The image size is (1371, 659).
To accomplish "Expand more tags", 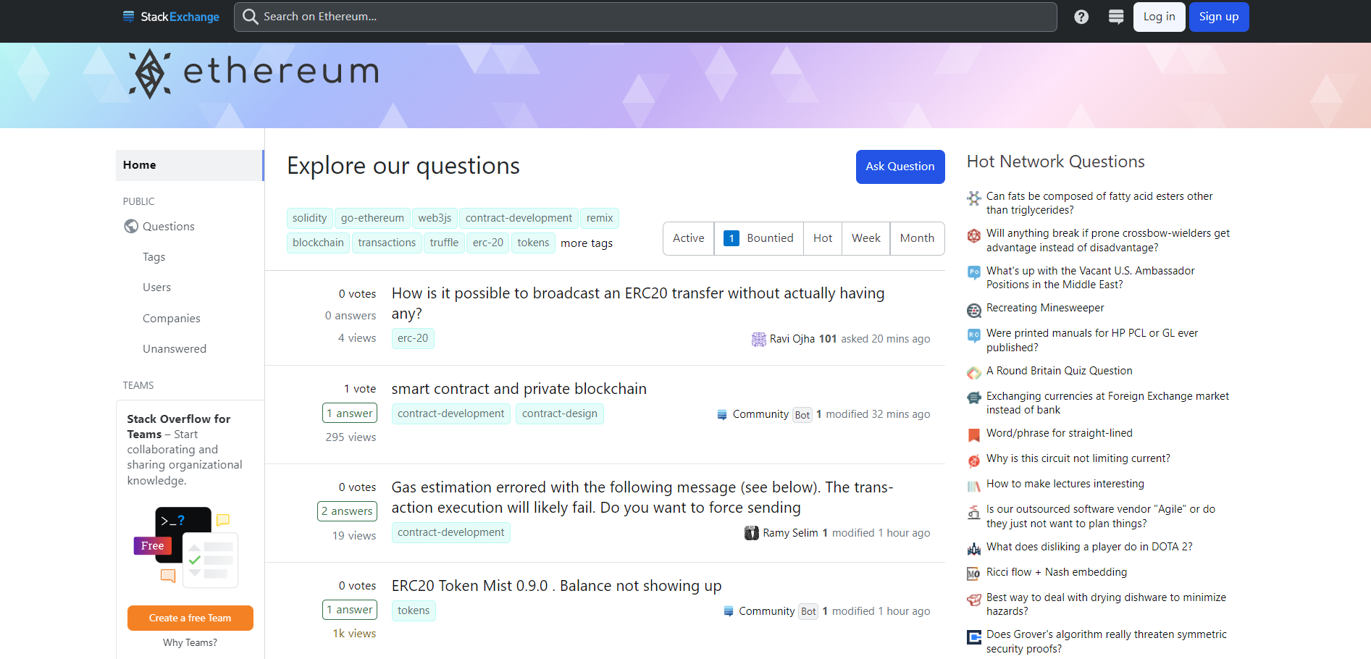I will click(x=587, y=243).
